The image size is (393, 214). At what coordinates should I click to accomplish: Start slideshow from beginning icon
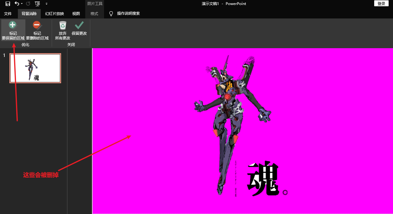(37, 4)
